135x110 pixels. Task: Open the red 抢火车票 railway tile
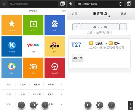tap(55, 68)
